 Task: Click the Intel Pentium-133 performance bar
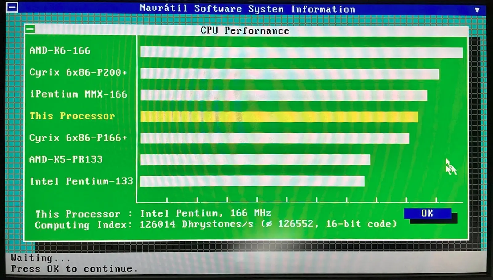pyautogui.click(x=252, y=181)
